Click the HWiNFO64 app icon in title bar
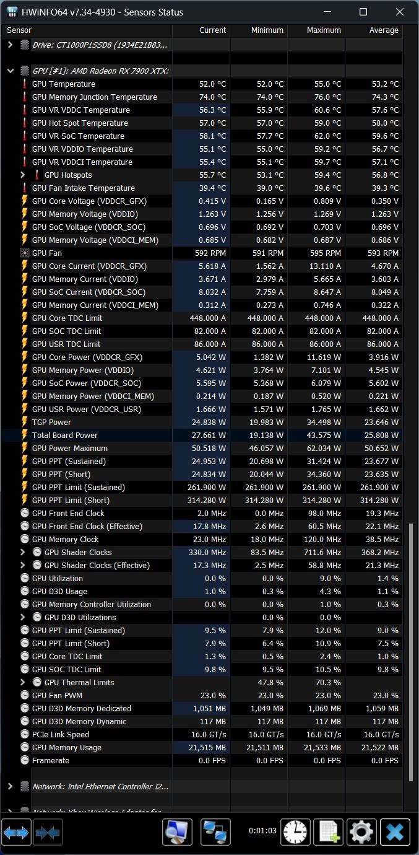This screenshot has height=855, width=419. (12, 12)
